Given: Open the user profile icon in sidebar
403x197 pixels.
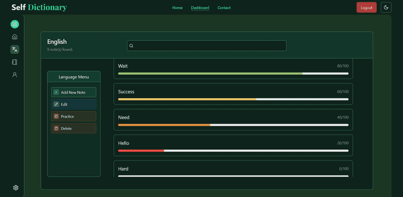Looking at the screenshot, I should click(x=15, y=75).
